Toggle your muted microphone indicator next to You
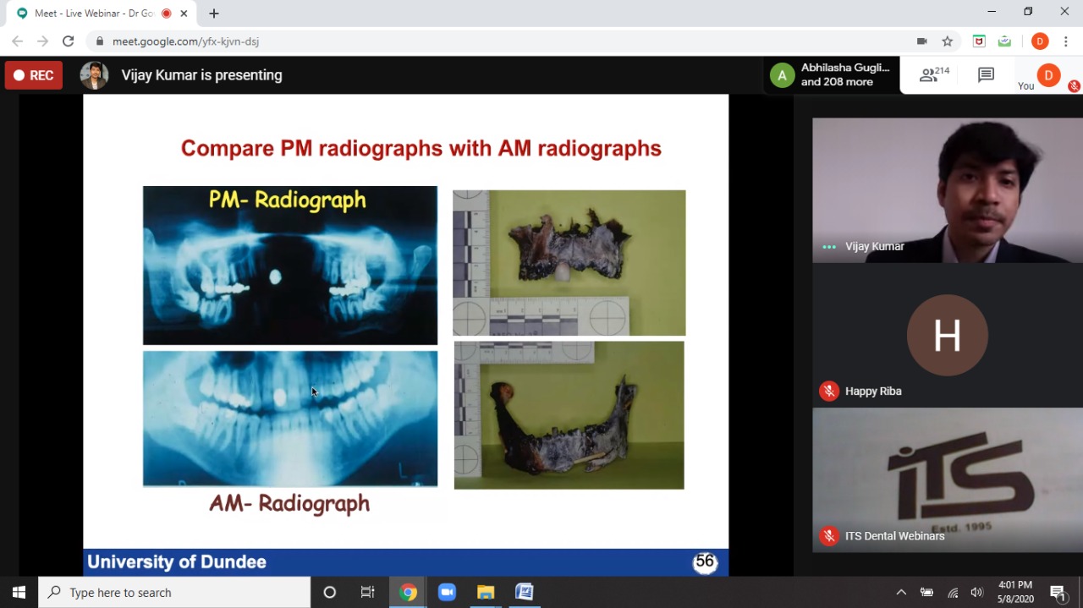 coord(1074,85)
